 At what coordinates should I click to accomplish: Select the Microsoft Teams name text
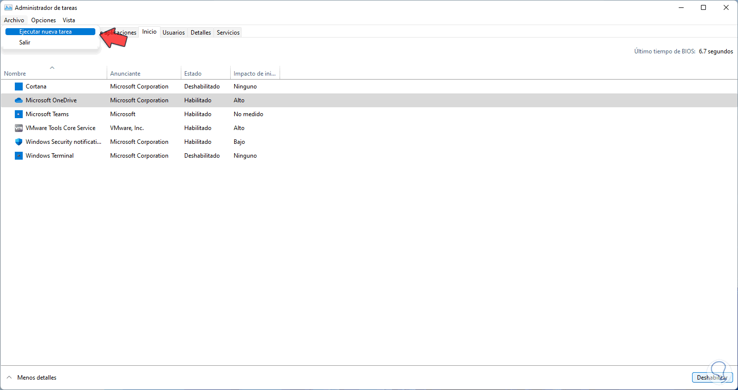[x=47, y=114]
